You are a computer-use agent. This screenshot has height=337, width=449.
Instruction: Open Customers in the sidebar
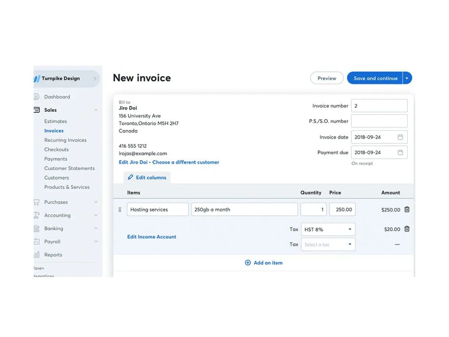tap(57, 177)
